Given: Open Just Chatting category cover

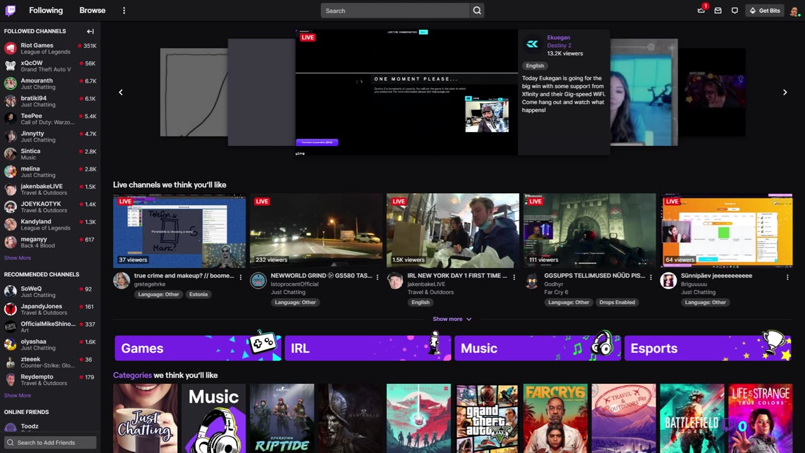Looking at the screenshot, I should pos(145,418).
